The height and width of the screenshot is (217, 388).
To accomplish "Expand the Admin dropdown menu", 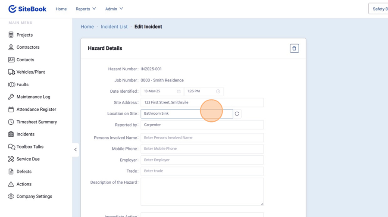I will point(114,9).
